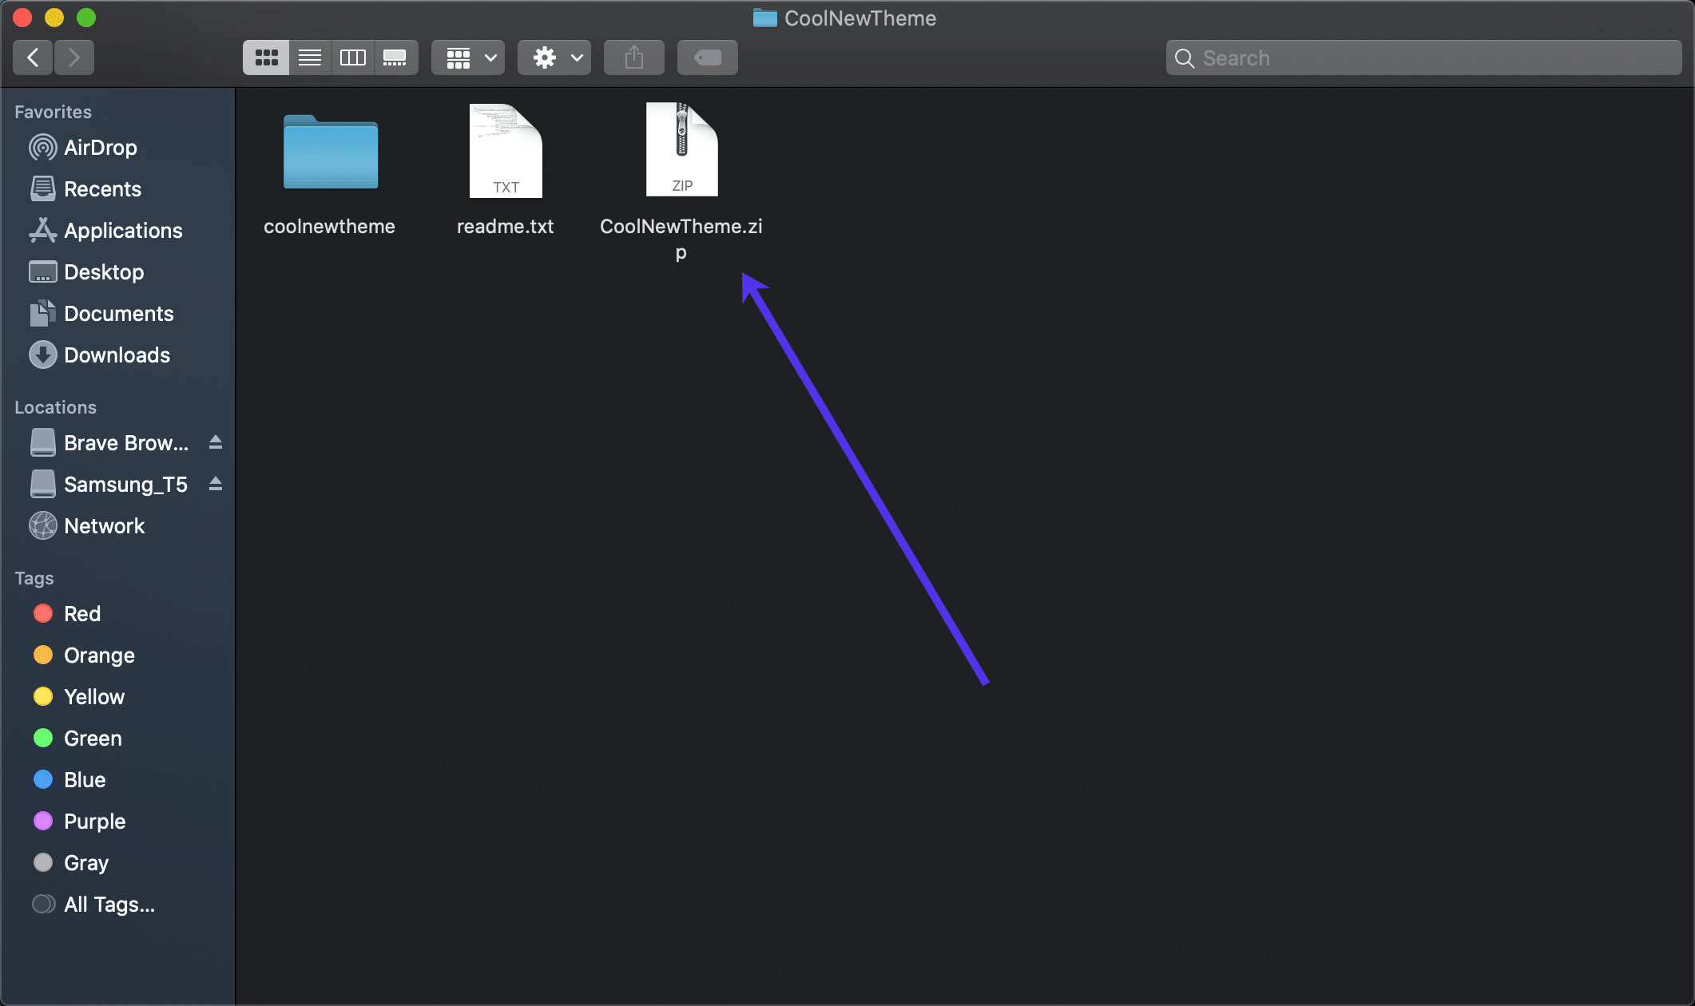Open CoolNewTheme.zip archive
1695x1006 pixels.
tap(681, 149)
